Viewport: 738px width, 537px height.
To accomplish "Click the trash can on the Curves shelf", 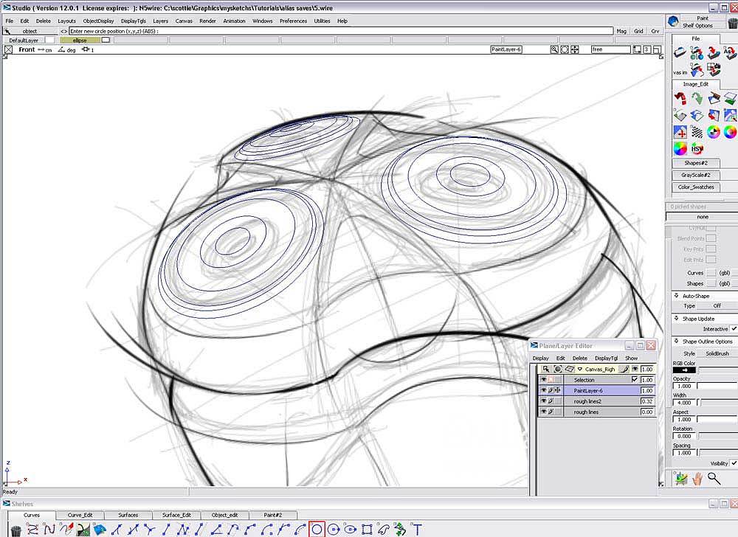I will (15, 529).
